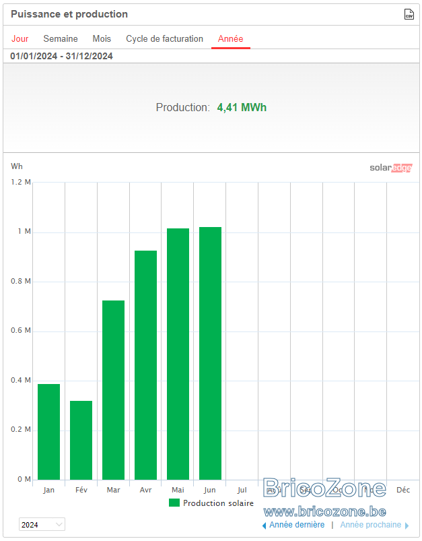Click the Jun production bar
This screenshot has height=541, width=422.
click(x=210, y=353)
